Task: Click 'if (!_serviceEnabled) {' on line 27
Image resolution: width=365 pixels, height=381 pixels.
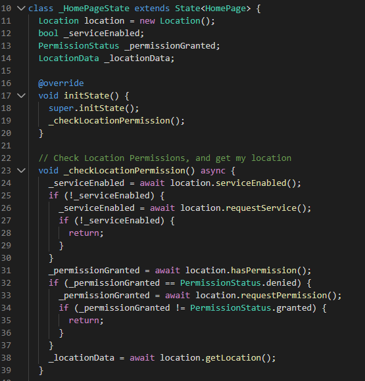Action: click(x=116, y=221)
